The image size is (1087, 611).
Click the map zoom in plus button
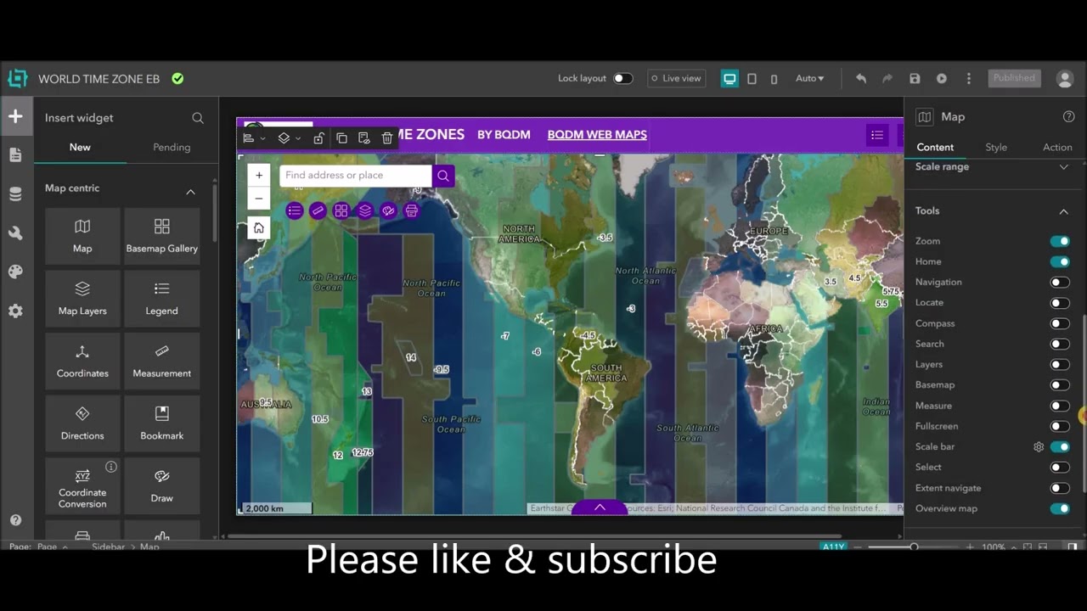[x=259, y=175]
